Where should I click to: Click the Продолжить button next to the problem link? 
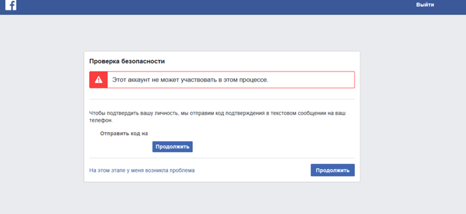[x=333, y=170]
